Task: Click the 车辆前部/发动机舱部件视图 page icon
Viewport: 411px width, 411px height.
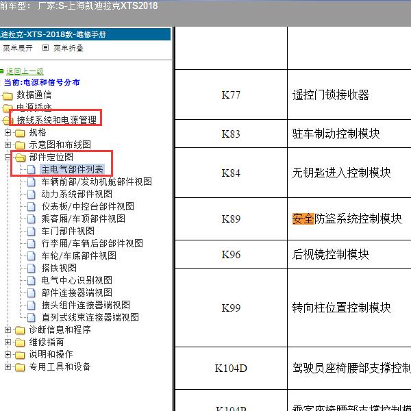Action: point(32,182)
